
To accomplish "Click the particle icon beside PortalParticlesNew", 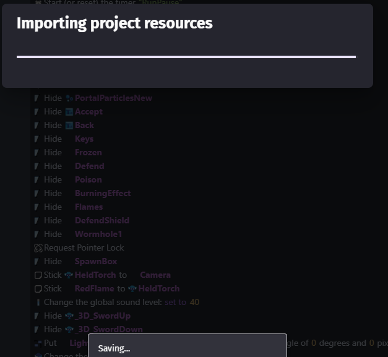I will click(x=69, y=98).
